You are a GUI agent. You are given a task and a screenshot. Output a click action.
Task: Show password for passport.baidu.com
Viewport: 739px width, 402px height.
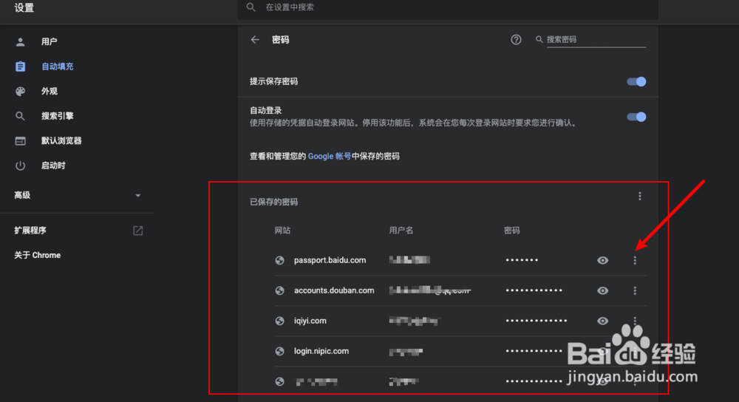(602, 260)
